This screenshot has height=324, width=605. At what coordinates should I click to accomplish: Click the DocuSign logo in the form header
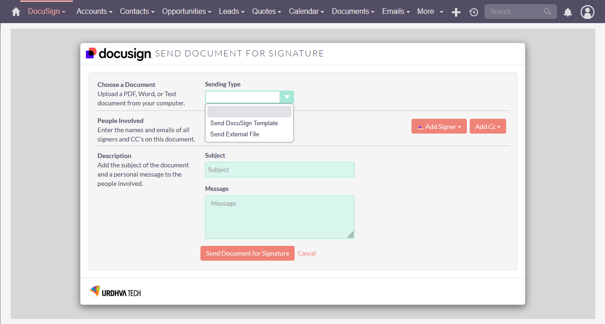(x=118, y=53)
